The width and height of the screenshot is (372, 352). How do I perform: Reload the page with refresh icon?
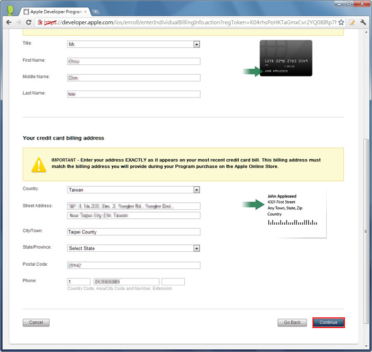click(29, 22)
